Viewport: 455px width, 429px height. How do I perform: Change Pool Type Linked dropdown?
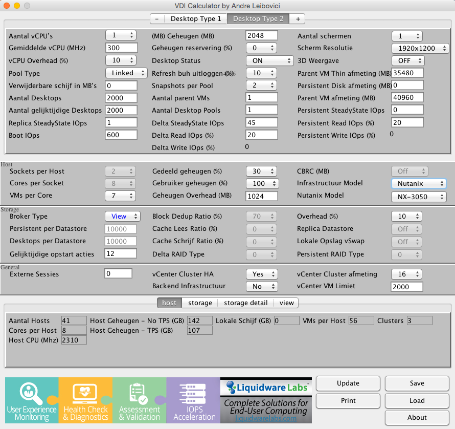126,73
